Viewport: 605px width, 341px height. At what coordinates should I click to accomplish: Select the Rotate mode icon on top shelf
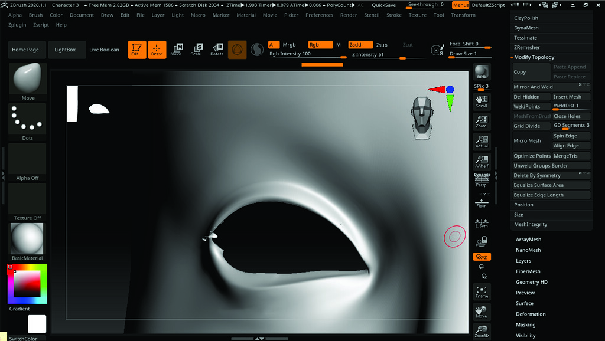pyautogui.click(x=217, y=50)
